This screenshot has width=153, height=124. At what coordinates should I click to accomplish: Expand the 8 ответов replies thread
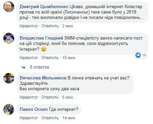tap(40, 67)
